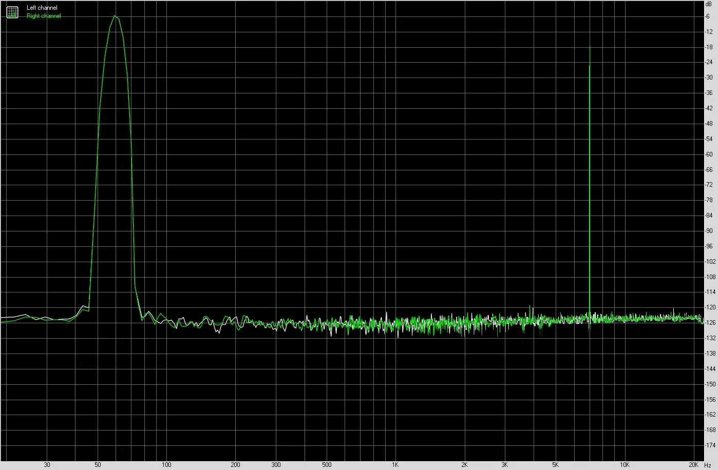Click the -120 dB axis value
Image resolution: width=718 pixels, height=470 pixels.
pyautogui.click(x=710, y=307)
